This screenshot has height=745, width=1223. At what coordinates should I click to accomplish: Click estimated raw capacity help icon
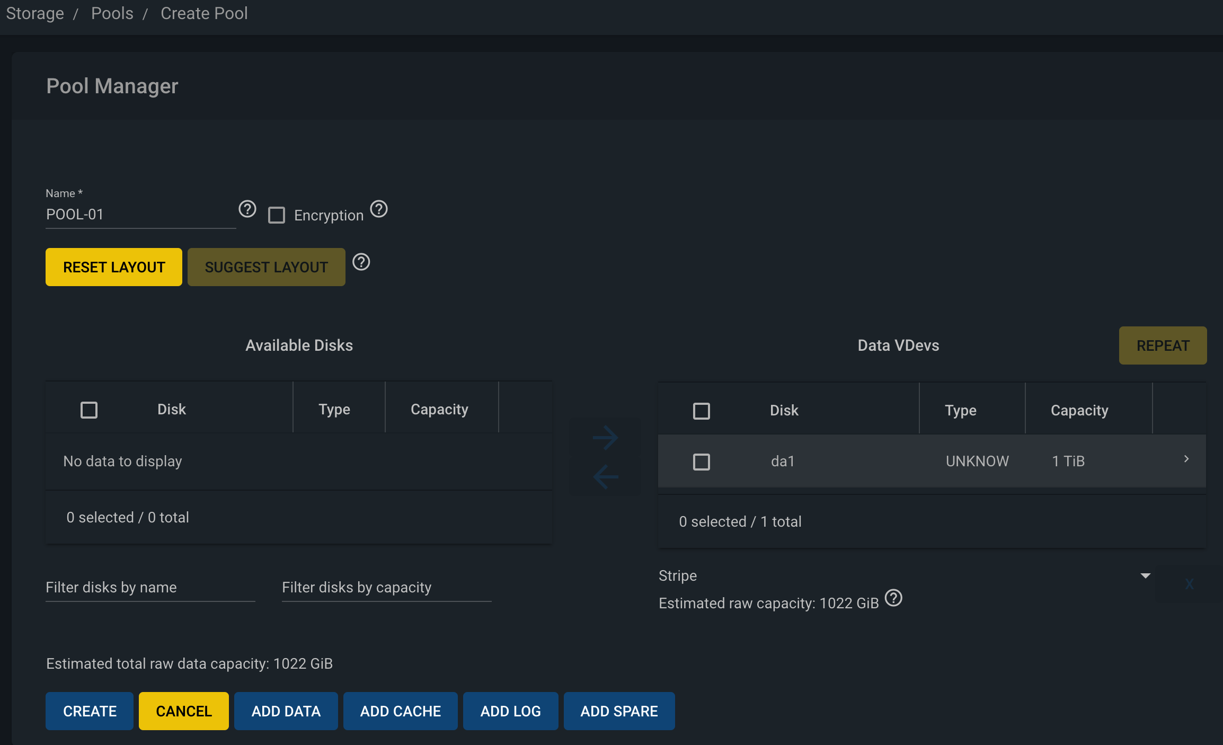tap(893, 598)
